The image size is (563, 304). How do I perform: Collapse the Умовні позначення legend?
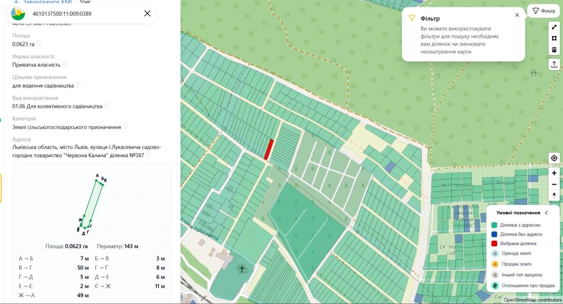[x=546, y=213]
